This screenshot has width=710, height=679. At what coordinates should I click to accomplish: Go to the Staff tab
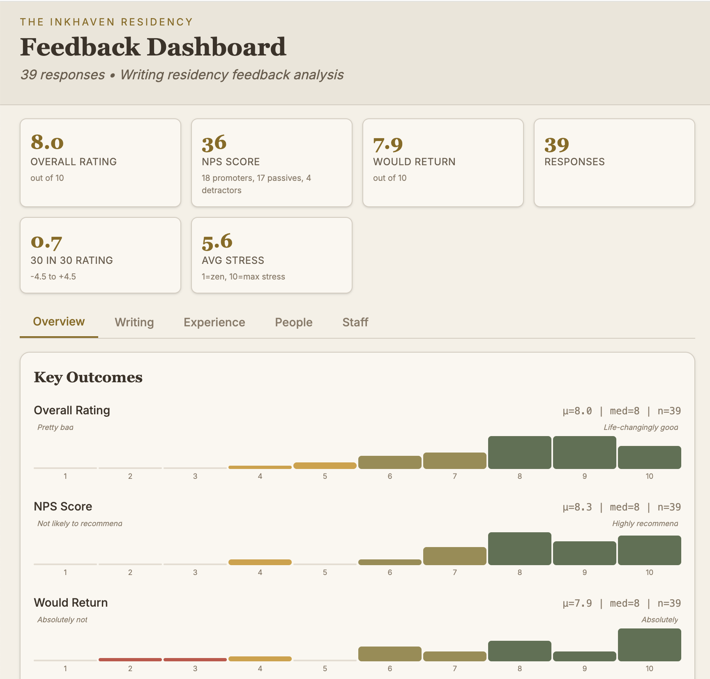pyautogui.click(x=355, y=322)
